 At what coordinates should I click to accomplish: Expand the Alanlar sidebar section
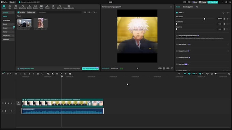point(8,32)
